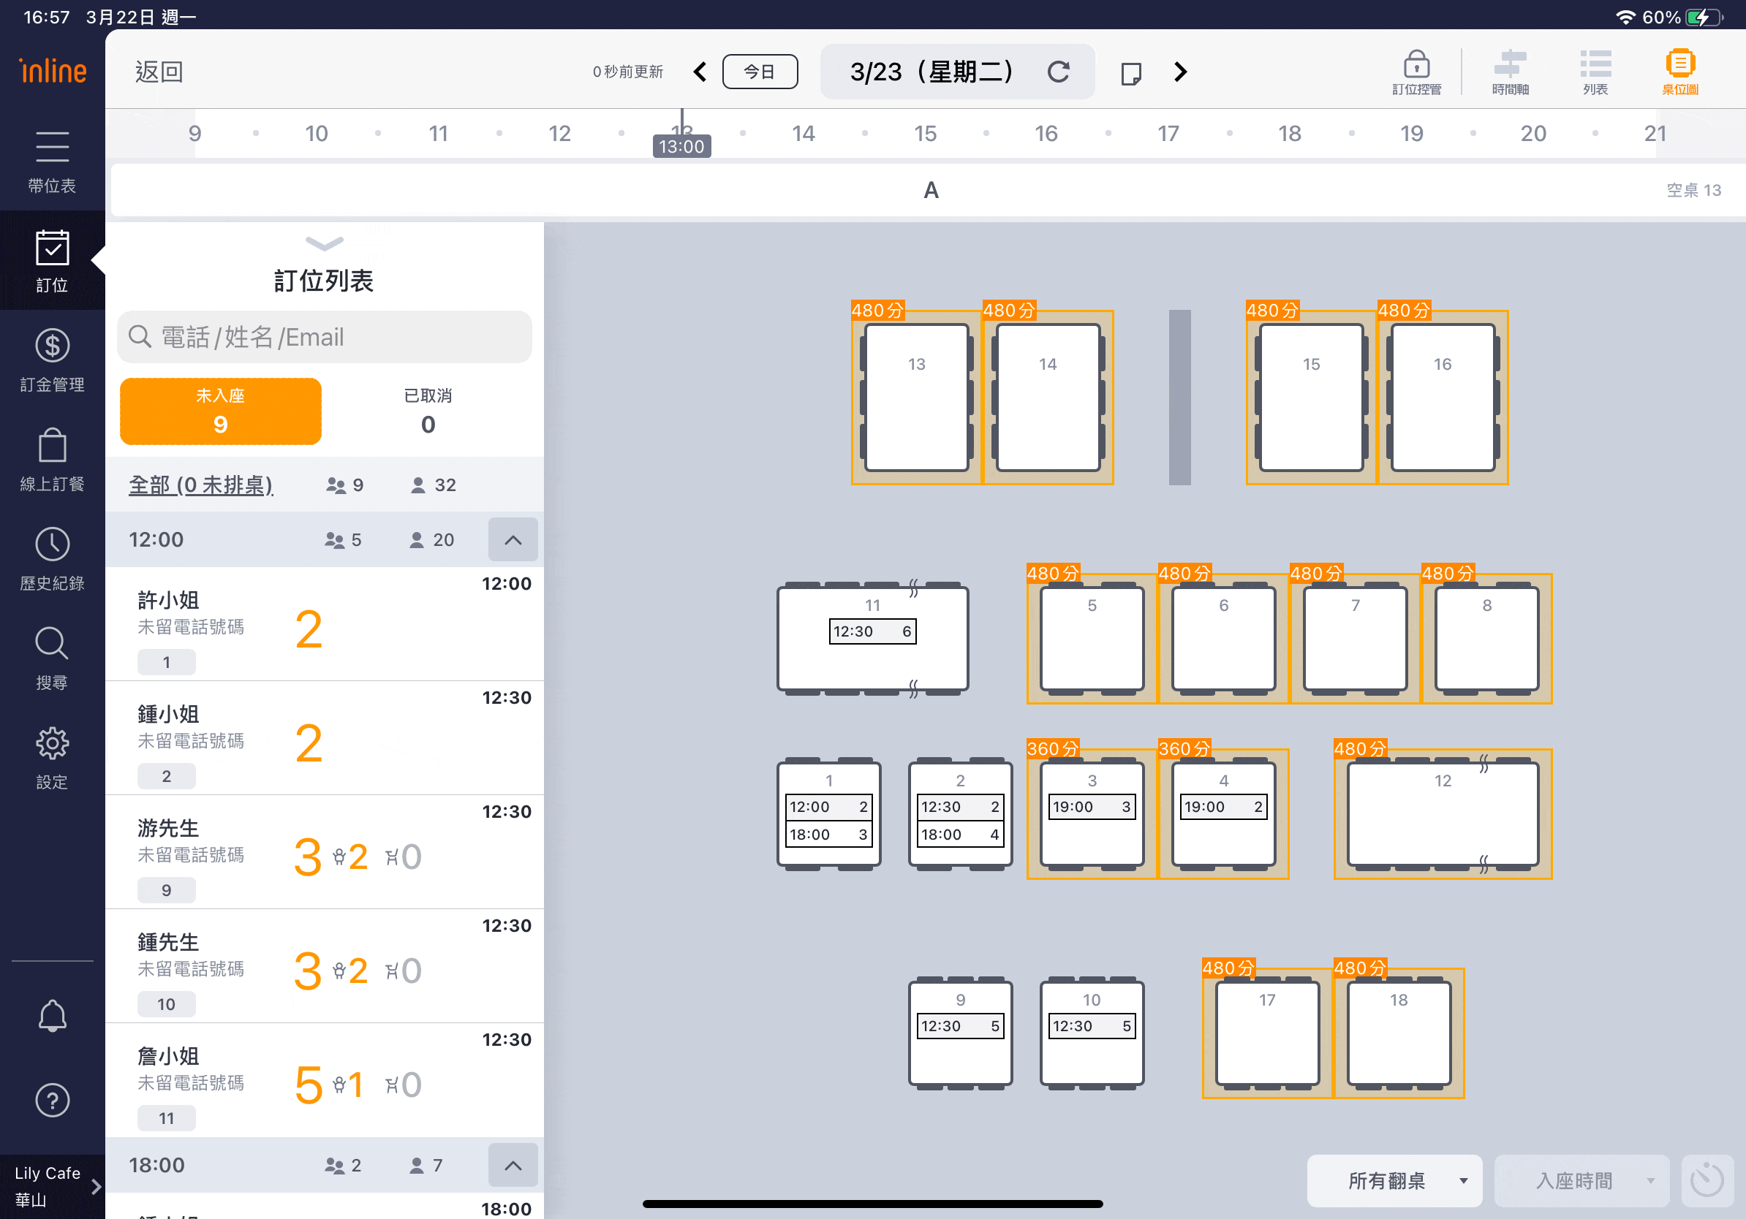Image resolution: width=1746 pixels, height=1219 pixels.
Task: Open the 所有翻桌 dropdown
Action: tap(1394, 1180)
